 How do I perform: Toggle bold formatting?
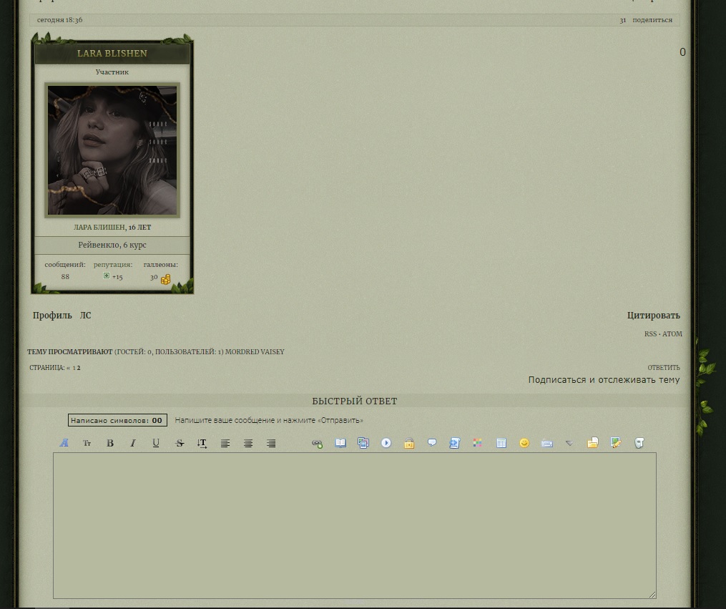pyautogui.click(x=109, y=443)
